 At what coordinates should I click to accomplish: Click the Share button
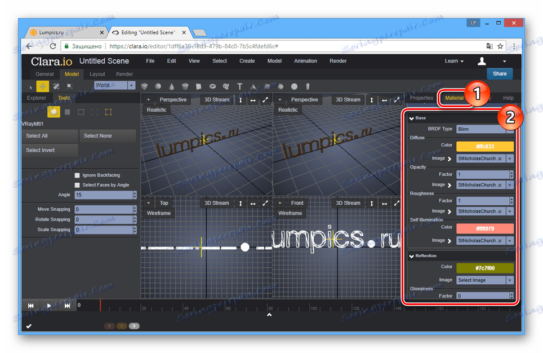click(x=500, y=74)
